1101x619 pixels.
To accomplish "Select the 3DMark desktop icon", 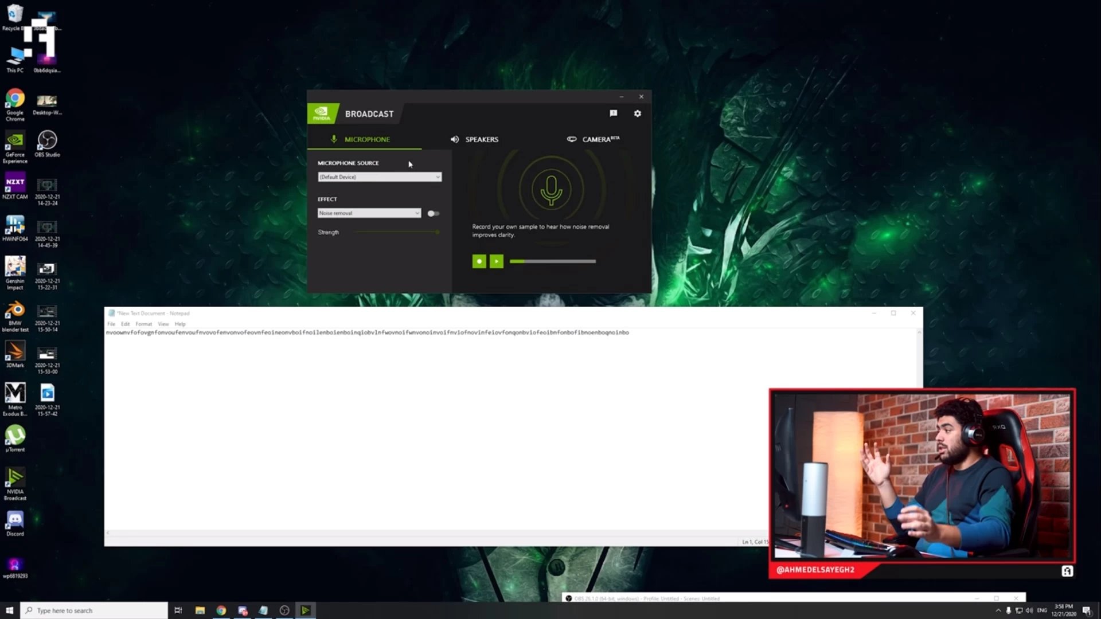I will pyautogui.click(x=15, y=354).
